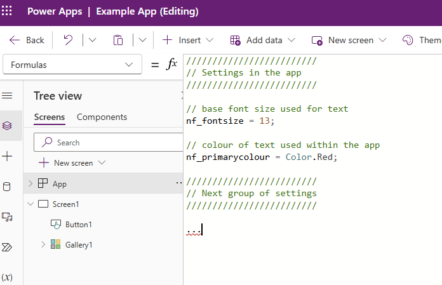Open the paste options dropdown arrow

[x=143, y=40]
